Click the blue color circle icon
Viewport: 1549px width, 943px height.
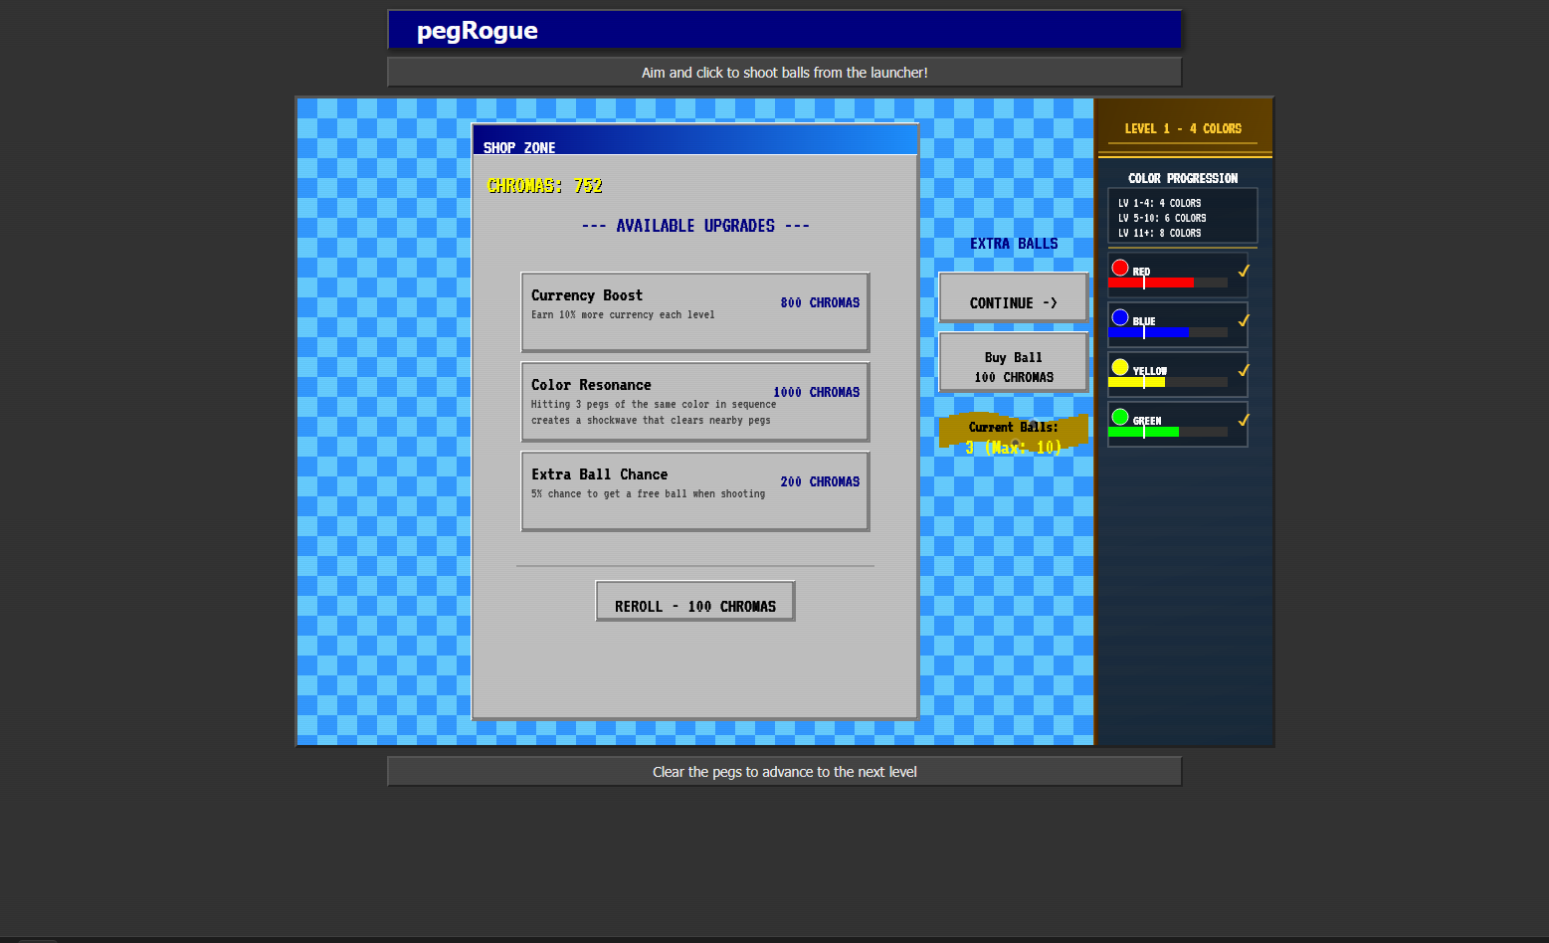[1120, 317]
